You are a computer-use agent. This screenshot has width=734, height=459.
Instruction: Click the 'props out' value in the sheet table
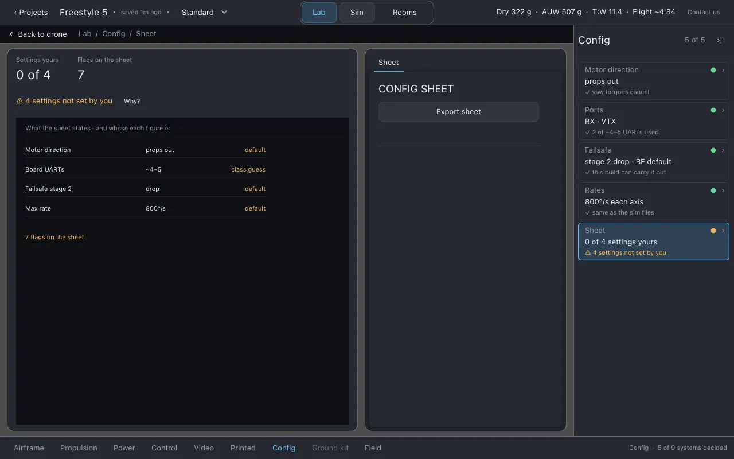(x=160, y=150)
